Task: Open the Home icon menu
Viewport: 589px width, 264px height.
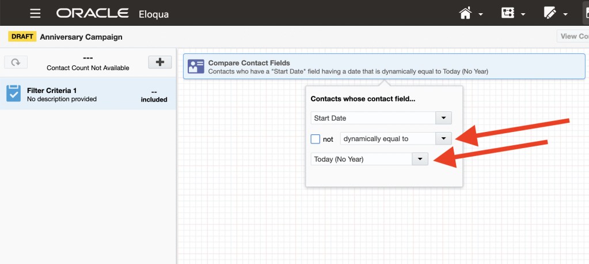Action: point(465,13)
